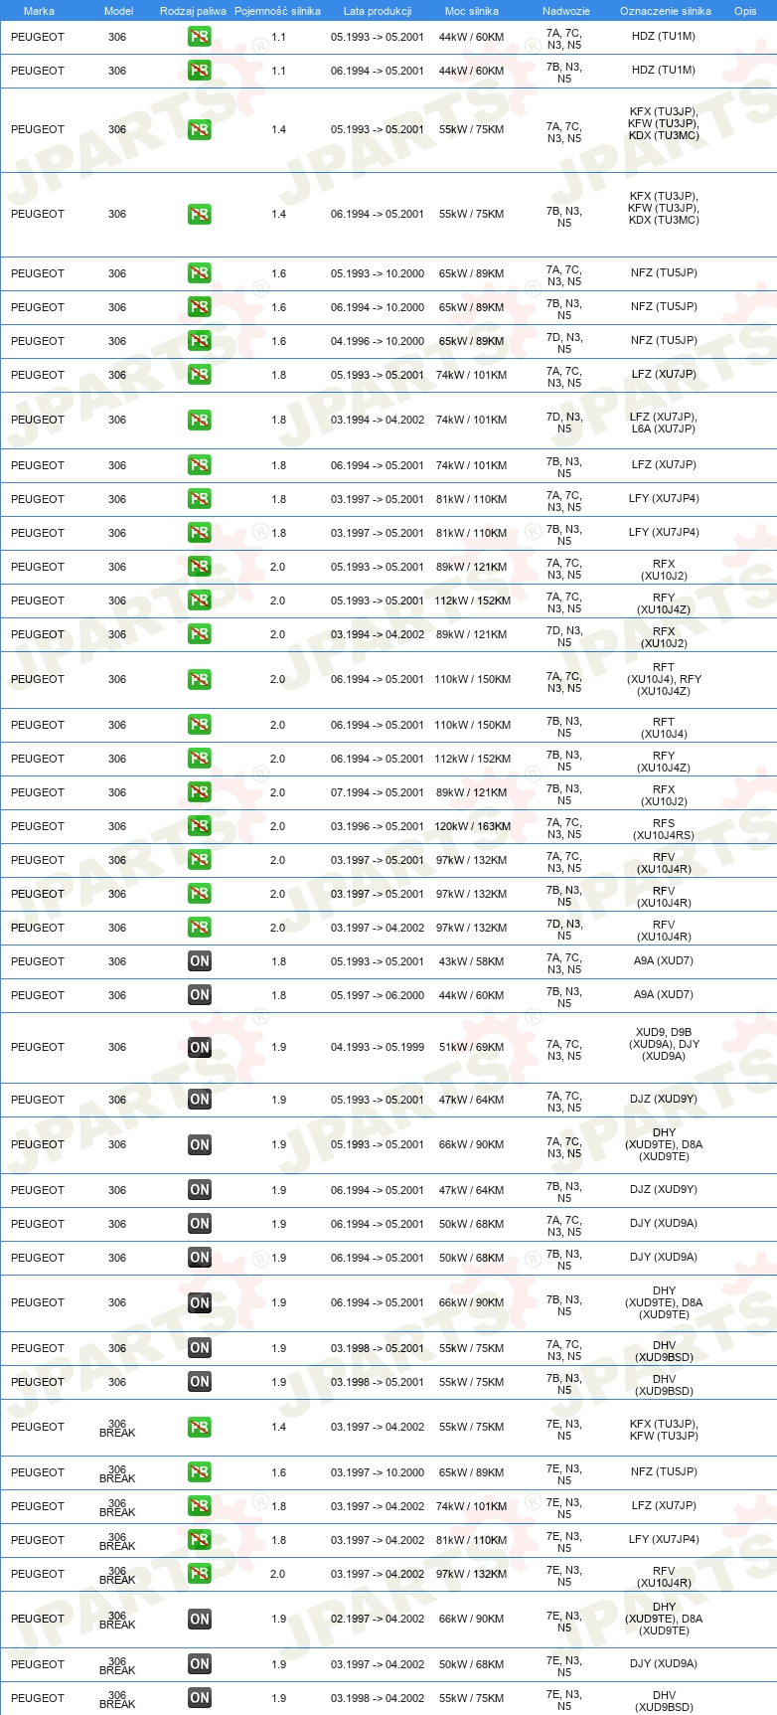Click the date range "03.1996 -> 05.2001"

click(378, 826)
